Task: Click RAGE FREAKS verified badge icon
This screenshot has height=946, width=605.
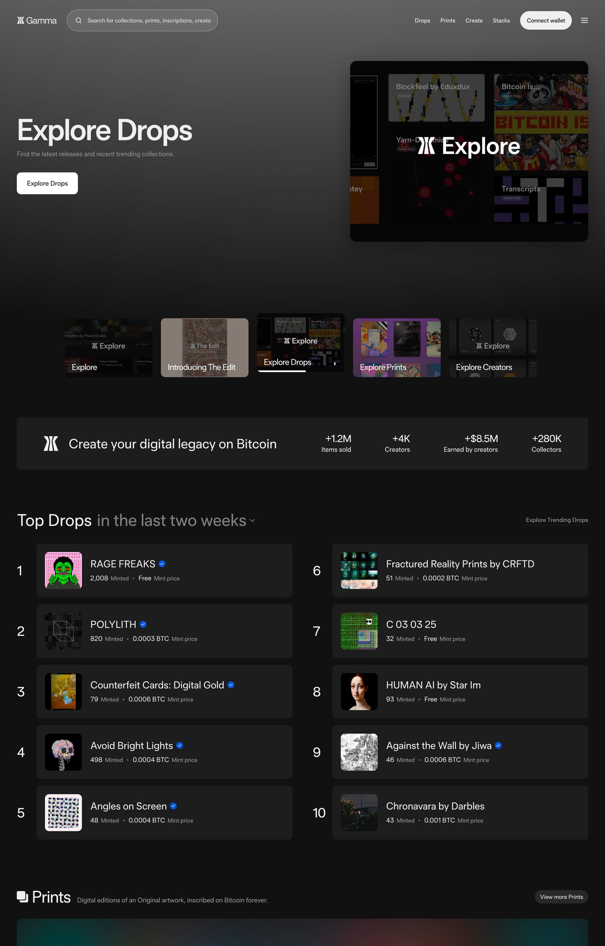Action: (162, 564)
